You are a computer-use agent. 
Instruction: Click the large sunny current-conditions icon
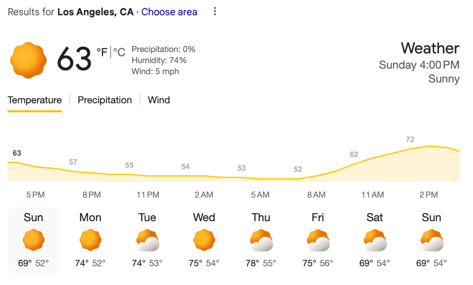pos(28,60)
